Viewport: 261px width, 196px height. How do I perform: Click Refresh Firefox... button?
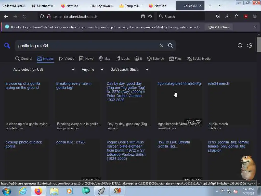(218, 27)
